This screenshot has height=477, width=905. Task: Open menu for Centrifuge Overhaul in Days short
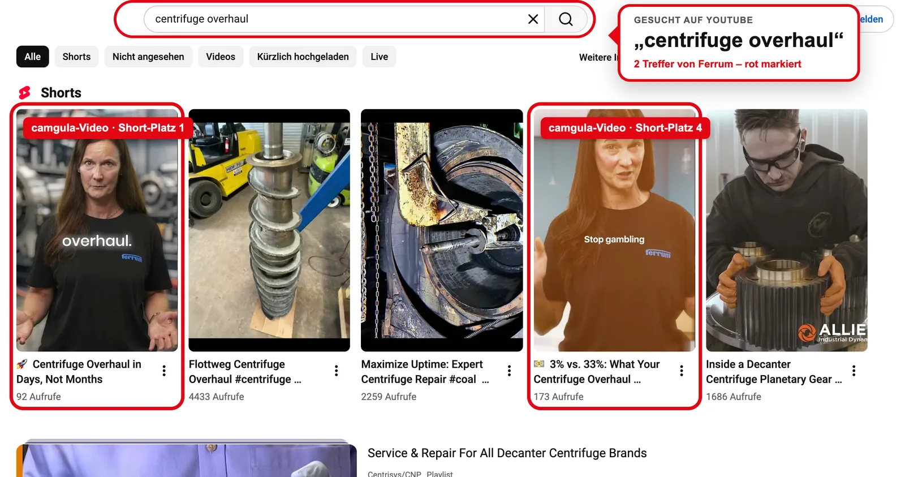(x=164, y=371)
